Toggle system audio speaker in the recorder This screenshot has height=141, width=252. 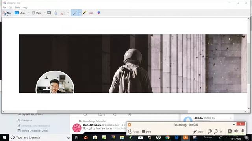pos(236,131)
